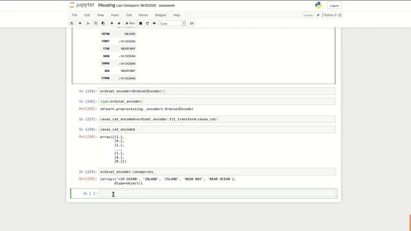Select cell with ordinal_encoder=OrdinalEncoder()
The image size is (411, 231).
[x=217, y=91]
